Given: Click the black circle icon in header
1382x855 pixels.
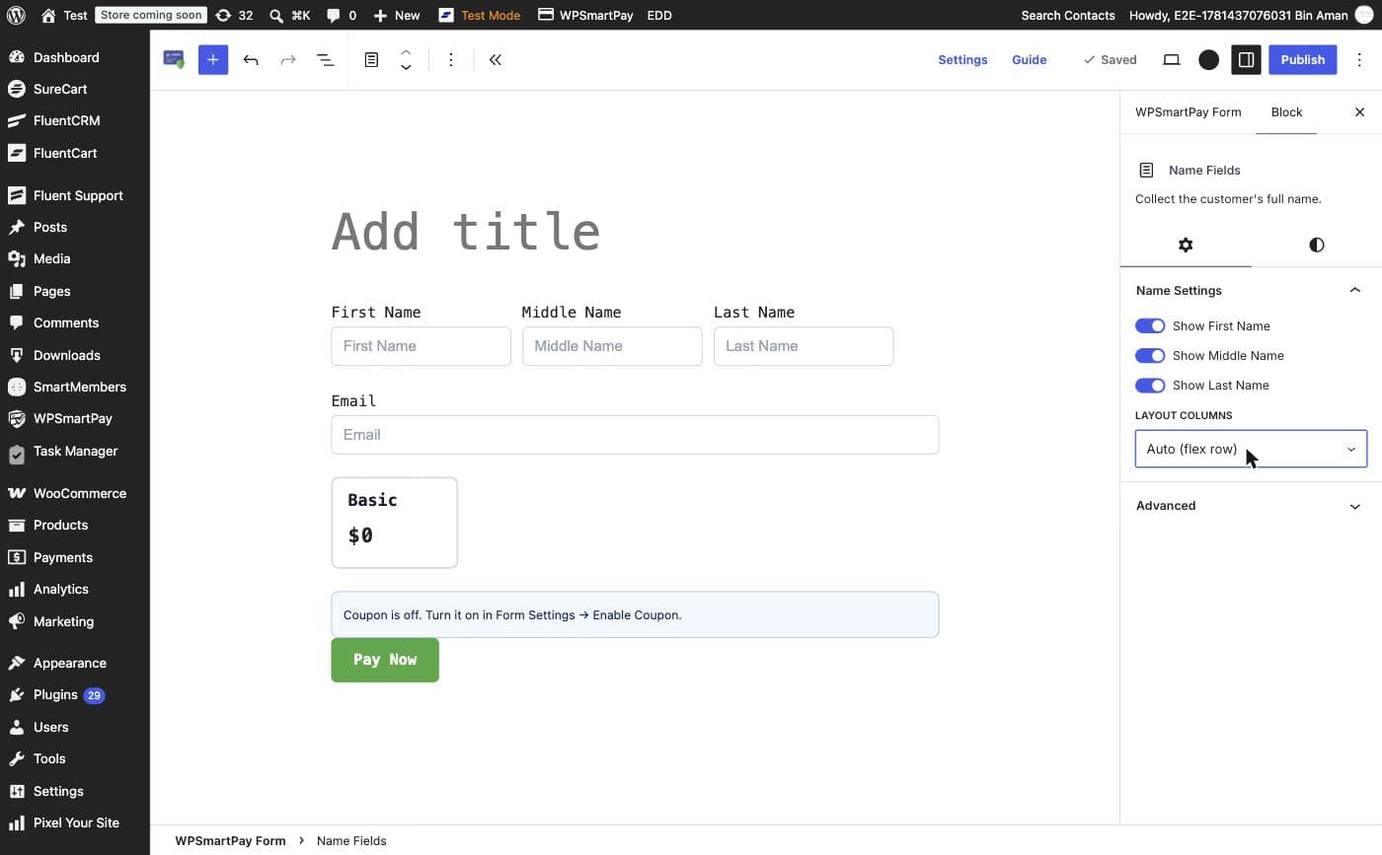Looking at the screenshot, I should coord(1208,59).
